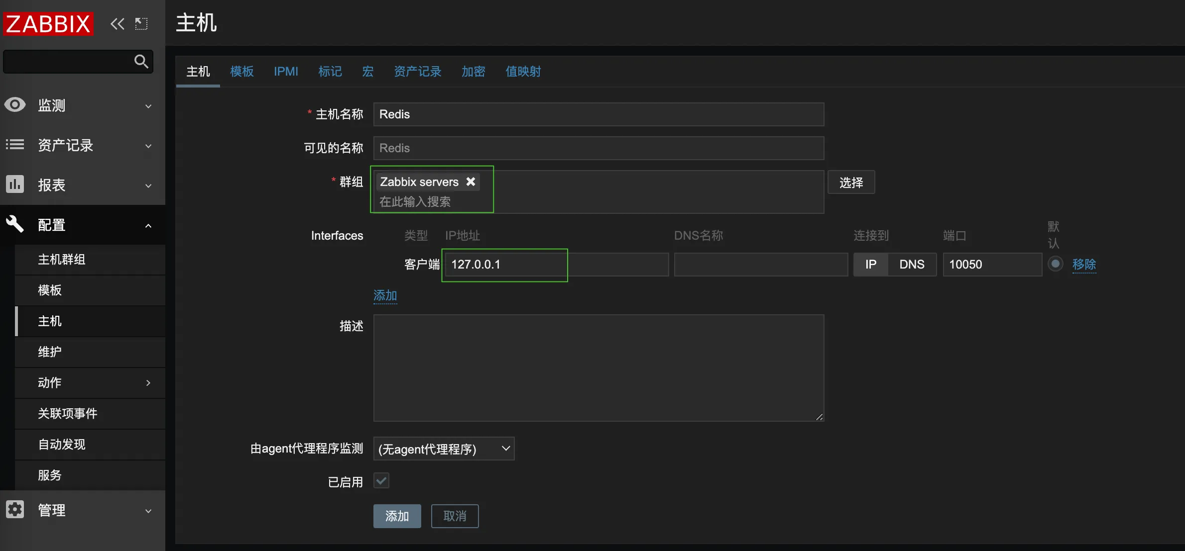Click the 添加 submit button
The height and width of the screenshot is (551, 1185).
pyautogui.click(x=397, y=516)
